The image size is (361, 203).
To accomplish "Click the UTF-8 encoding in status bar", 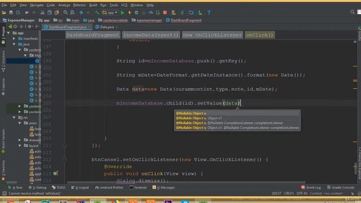I will point(302,193).
